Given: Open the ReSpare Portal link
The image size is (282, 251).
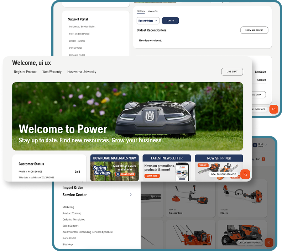Looking at the screenshot, I should pyautogui.click(x=77, y=55).
